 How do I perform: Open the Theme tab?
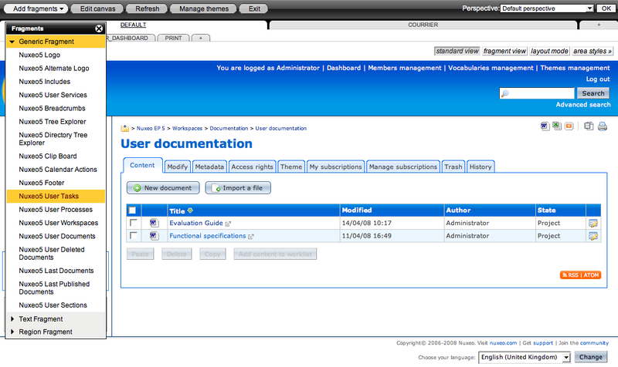[x=291, y=167]
